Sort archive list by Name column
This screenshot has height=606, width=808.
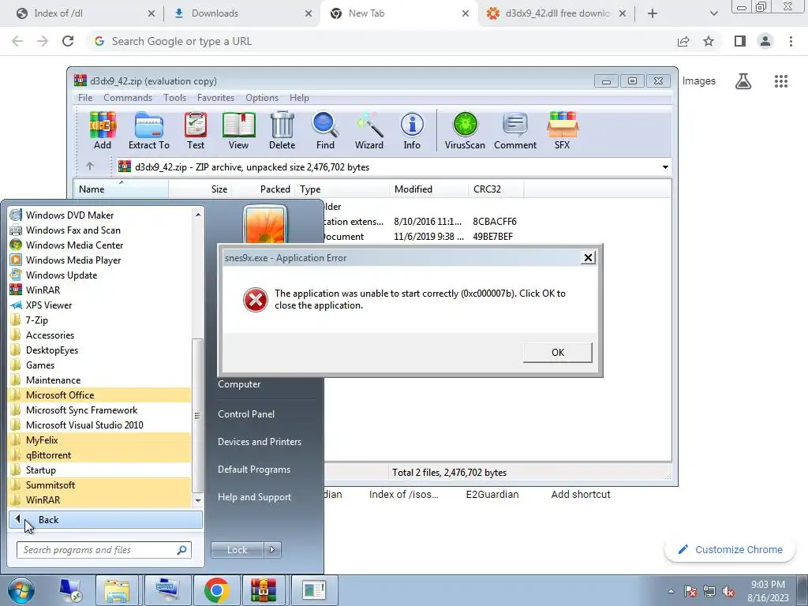121,189
